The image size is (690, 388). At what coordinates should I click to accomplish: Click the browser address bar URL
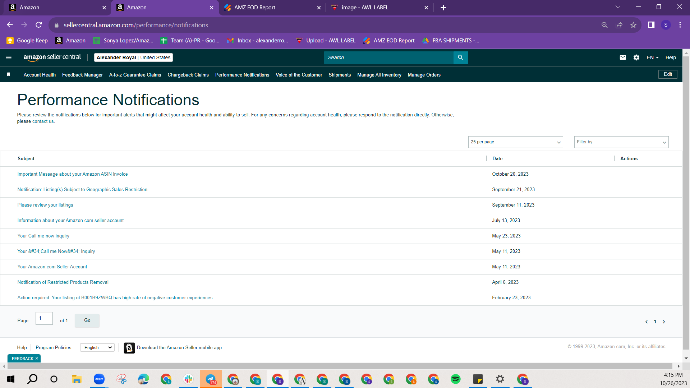pyautogui.click(x=136, y=25)
